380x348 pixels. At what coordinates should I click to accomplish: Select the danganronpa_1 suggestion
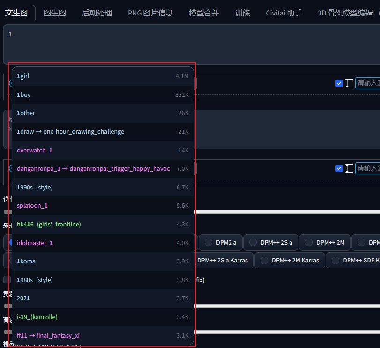pyautogui.click(x=103, y=169)
